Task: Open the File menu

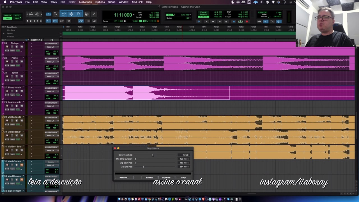Action: (27, 2)
